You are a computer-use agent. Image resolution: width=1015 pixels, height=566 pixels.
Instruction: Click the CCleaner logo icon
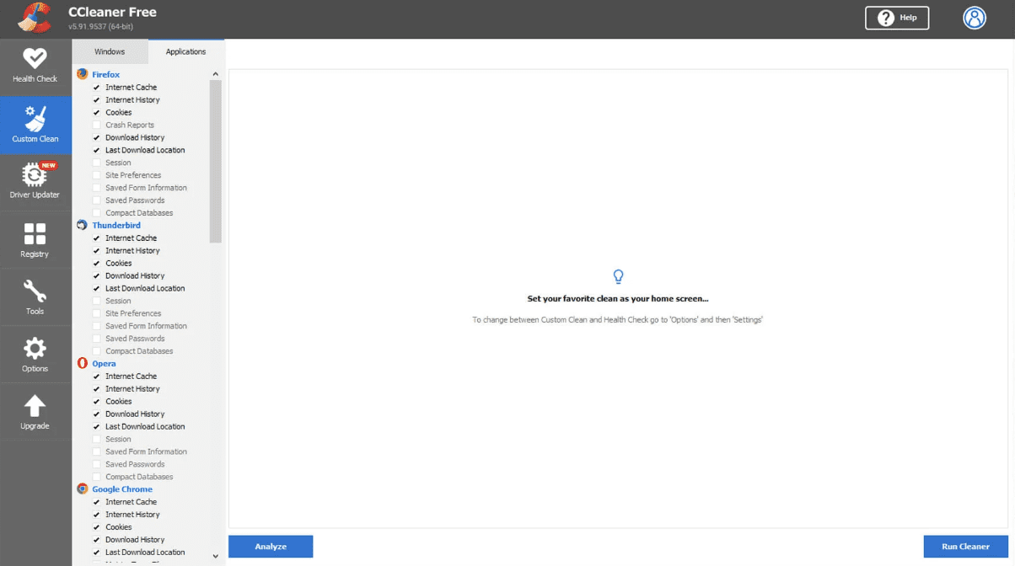click(x=35, y=18)
